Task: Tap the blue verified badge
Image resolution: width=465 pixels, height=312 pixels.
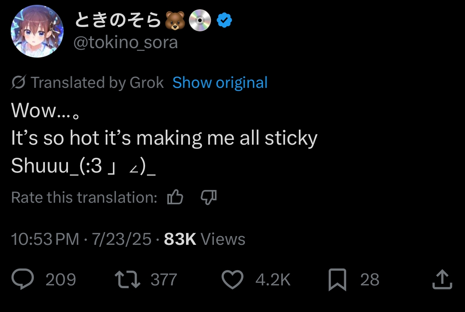Action: 225,21
